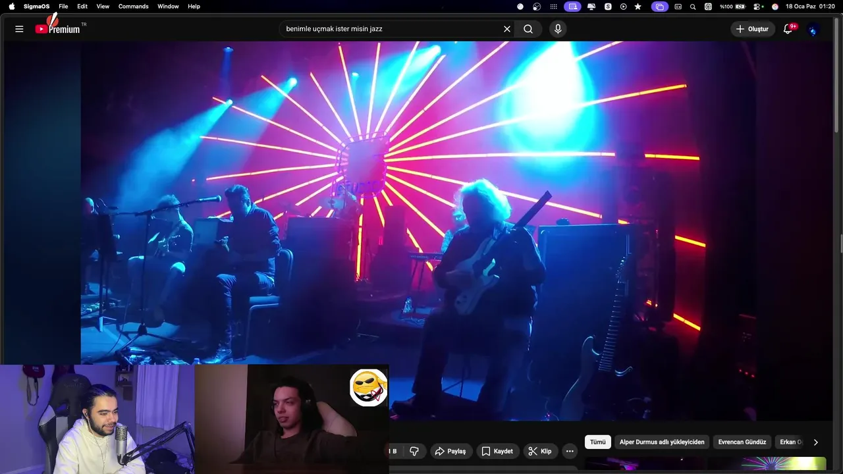Click the play-circle menu bar icon
This screenshot has height=474, width=843.
pyautogui.click(x=623, y=7)
